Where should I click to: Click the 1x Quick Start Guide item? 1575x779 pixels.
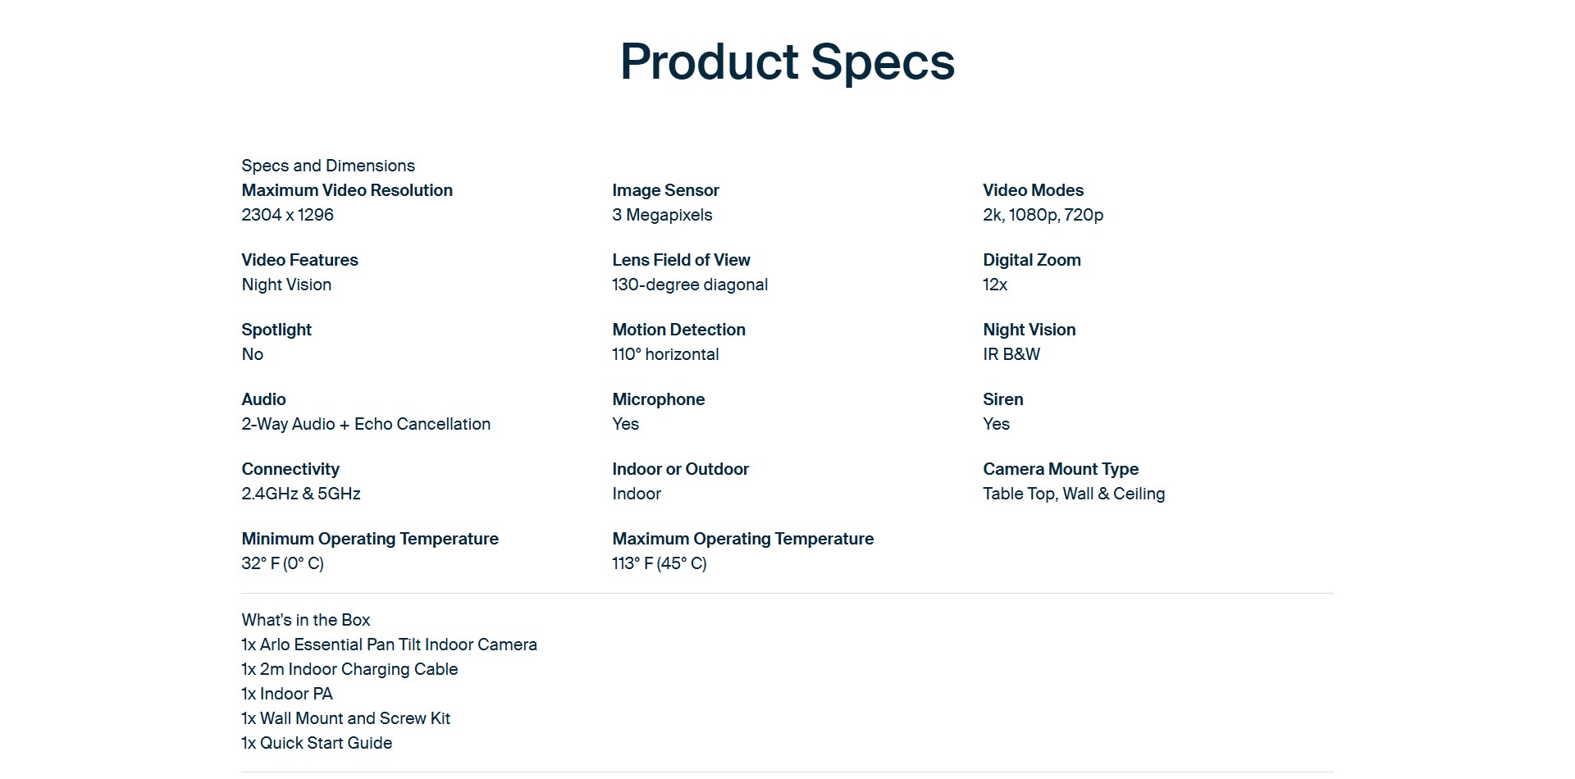[317, 743]
